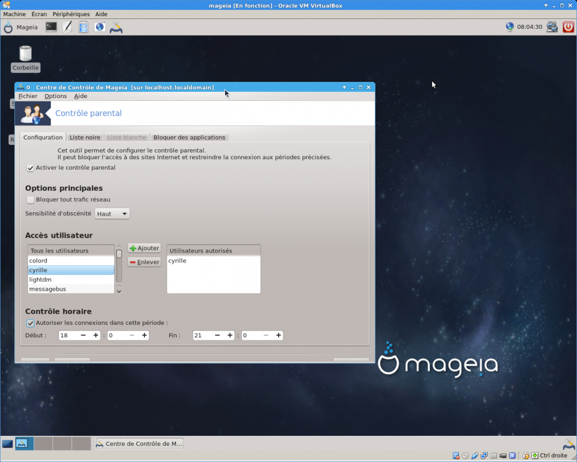The width and height of the screenshot is (577, 462).
Task: Click the Début hour field showing 18
Action: pos(69,335)
